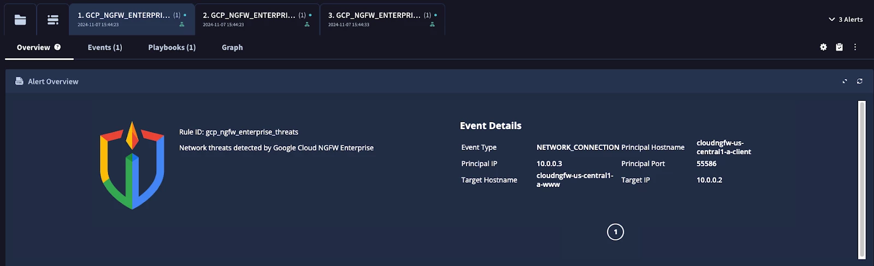Click cloudngfw-us-central1-a-www target hostname

tap(575, 180)
